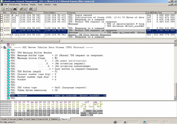This screenshot has height=124, width=177.
Task: Tick the checkbox for frame 6232
Action: pos(2,22)
